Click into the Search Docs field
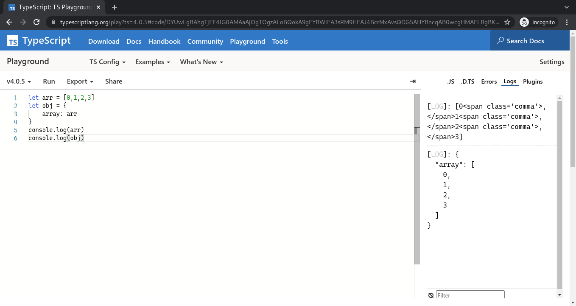The image size is (576, 306). (x=530, y=41)
